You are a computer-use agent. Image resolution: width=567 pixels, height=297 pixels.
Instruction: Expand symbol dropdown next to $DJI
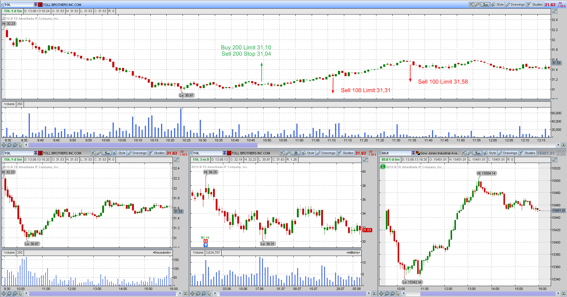pyautogui.click(x=413, y=153)
